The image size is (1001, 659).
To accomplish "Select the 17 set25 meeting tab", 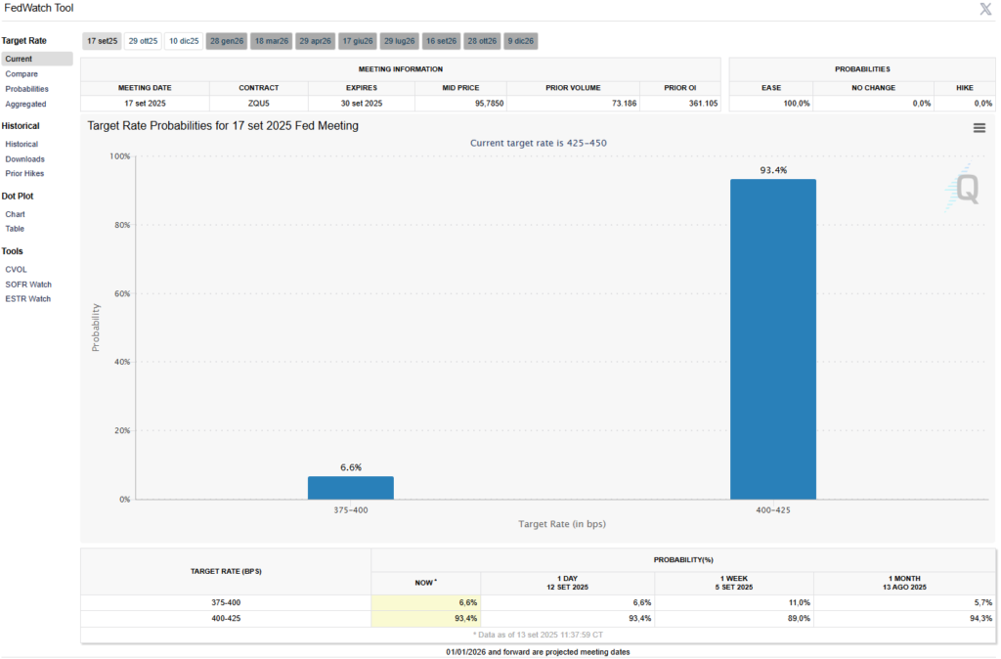I will pos(102,41).
